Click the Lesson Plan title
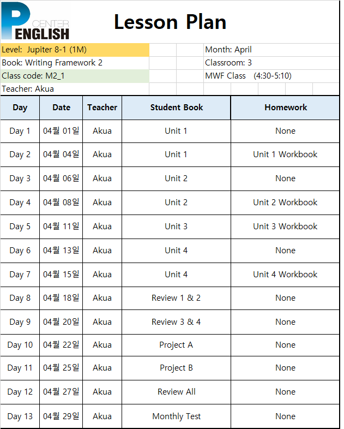Image resolution: width=344 pixels, height=429 pixels. (x=170, y=22)
